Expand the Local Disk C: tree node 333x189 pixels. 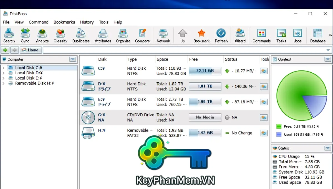(3, 68)
